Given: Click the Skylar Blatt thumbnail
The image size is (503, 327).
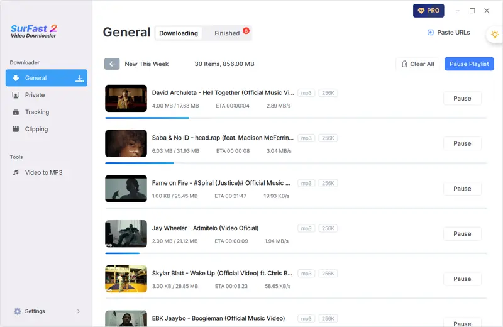Looking at the screenshot, I should click(x=126, y=279).
